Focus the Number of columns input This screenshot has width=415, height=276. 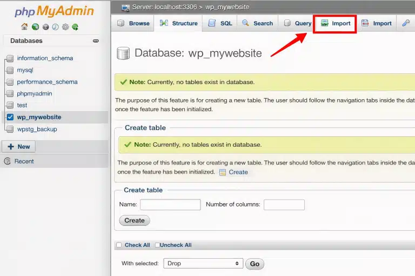(x=284, y=205)
